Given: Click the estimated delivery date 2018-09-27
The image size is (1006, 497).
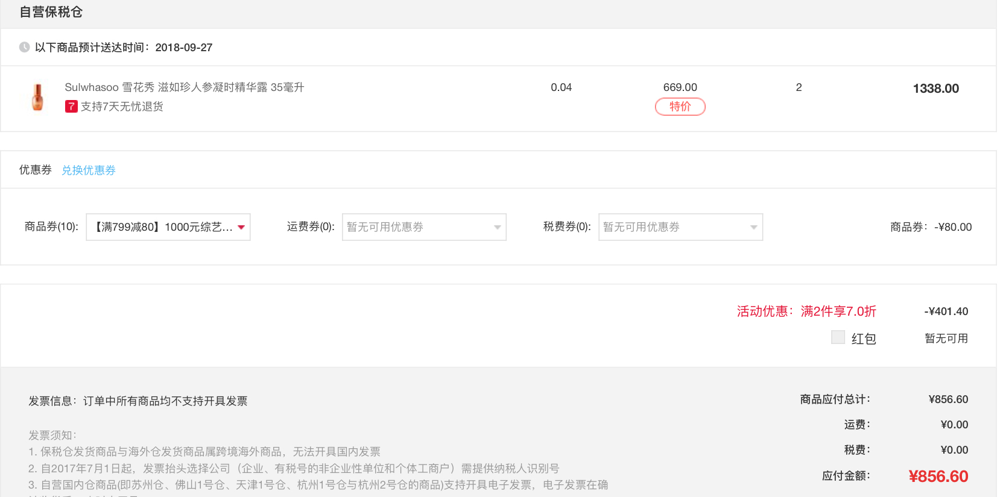Looking at the screenshot, I should click(x=184, y=48).
